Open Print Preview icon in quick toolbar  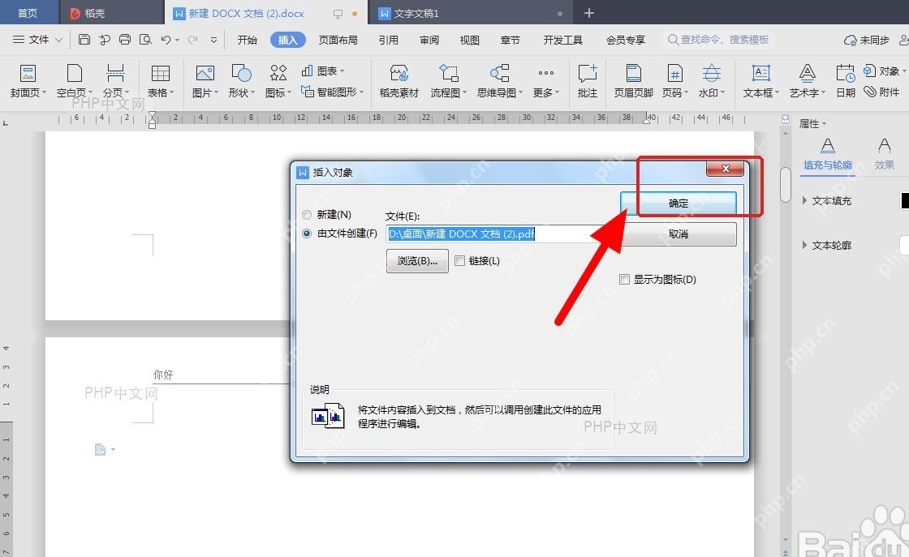(145, 40)
